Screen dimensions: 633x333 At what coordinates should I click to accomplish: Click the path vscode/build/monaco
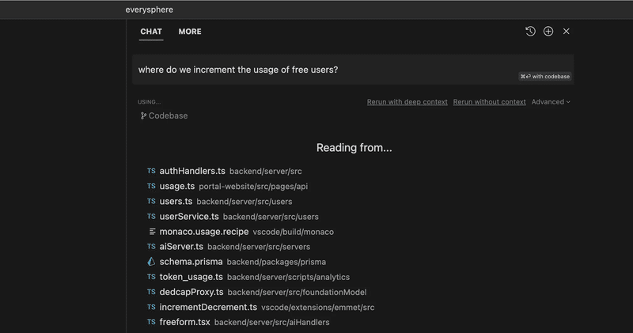[293, 232]
